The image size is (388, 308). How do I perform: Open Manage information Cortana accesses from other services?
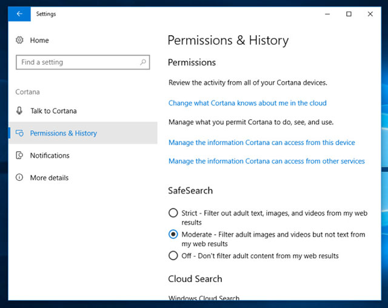(266, 161)
